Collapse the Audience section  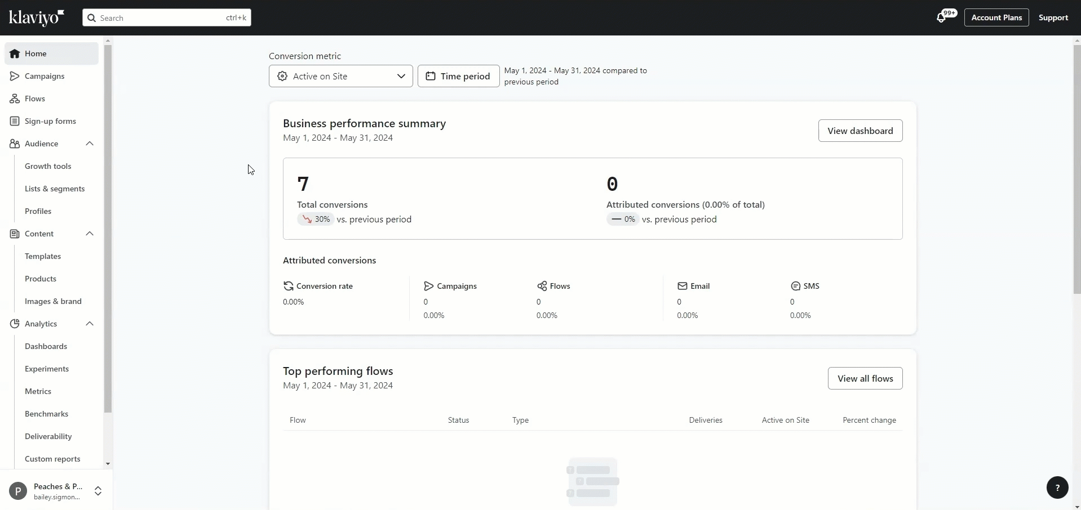click(x=90, y=144)
